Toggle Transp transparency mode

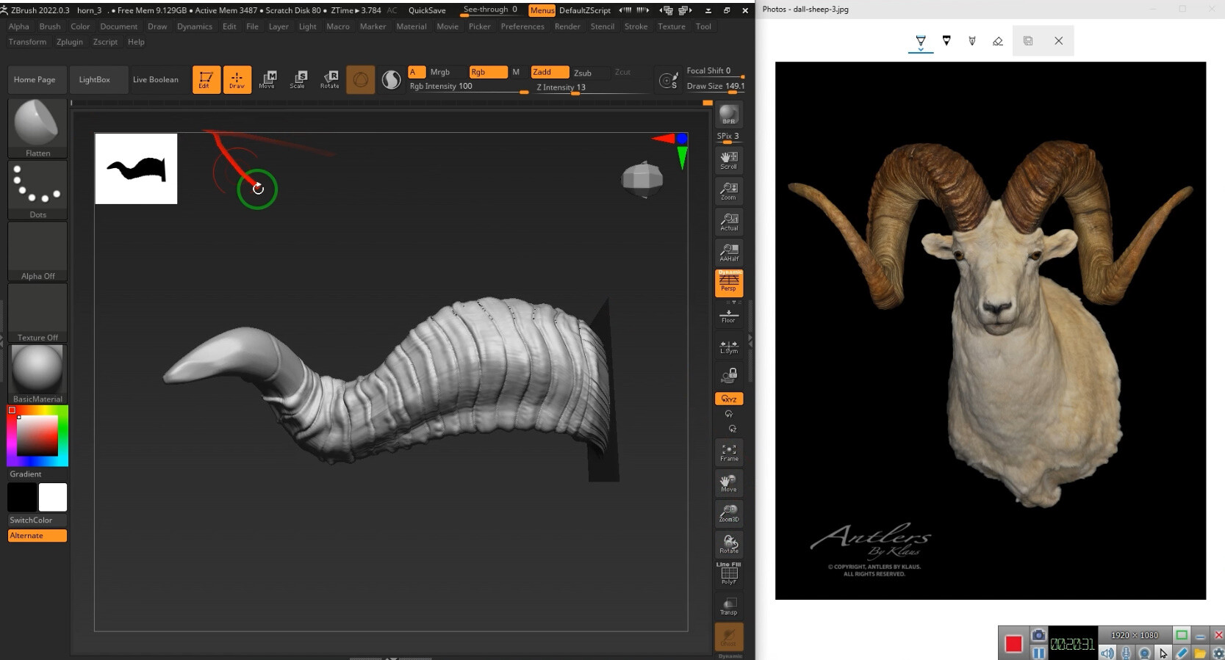[729, 606]
